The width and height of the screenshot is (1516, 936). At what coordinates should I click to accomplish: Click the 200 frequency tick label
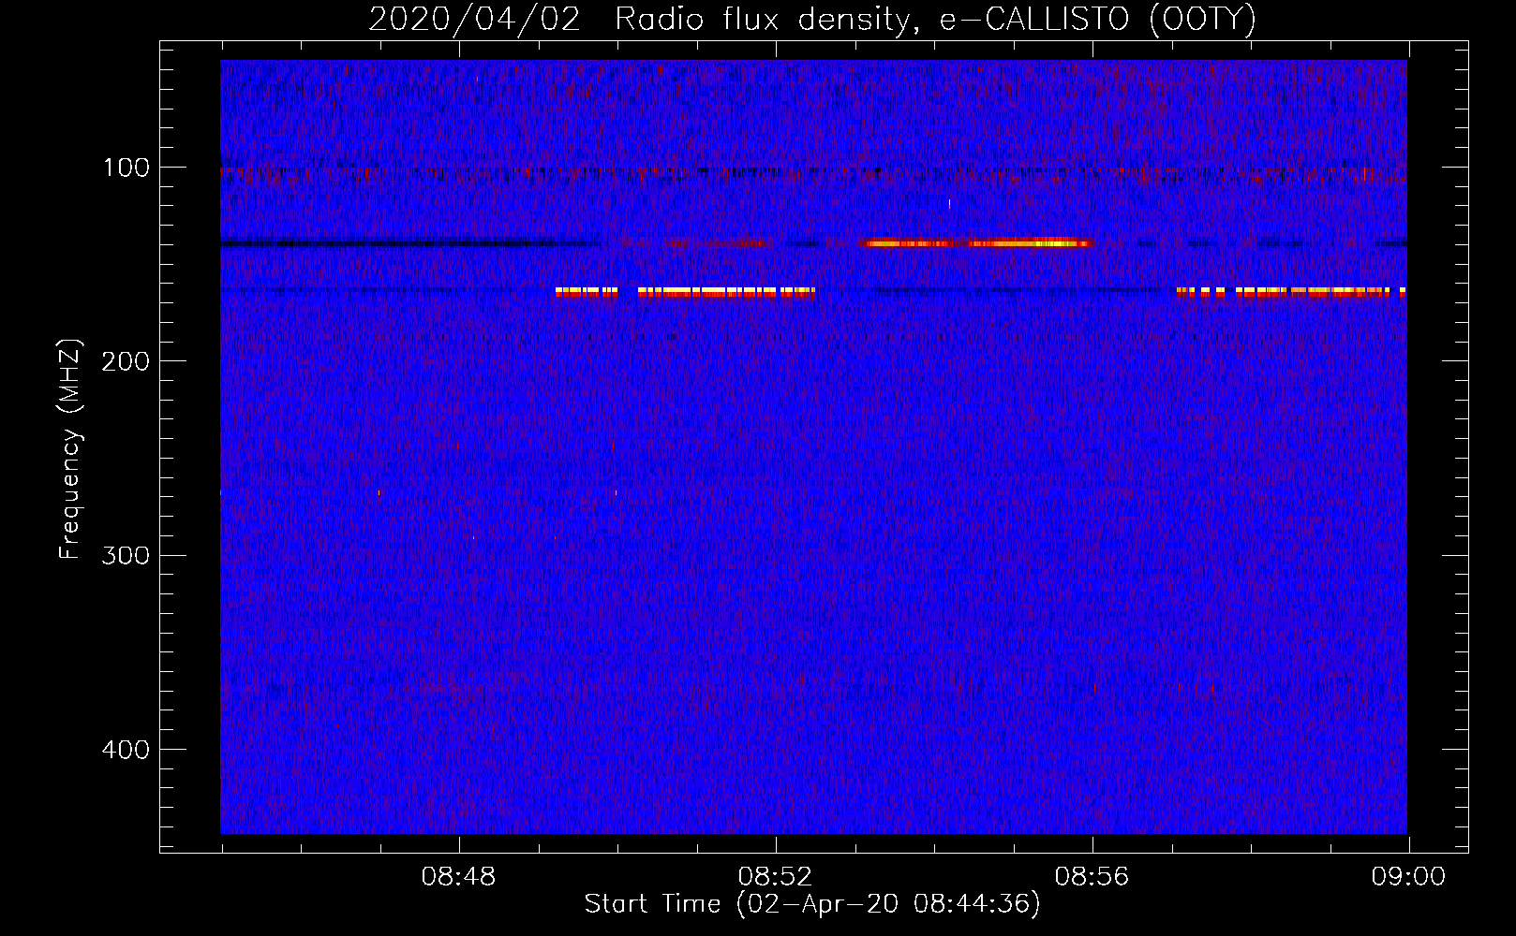click(x=125, y=361)
